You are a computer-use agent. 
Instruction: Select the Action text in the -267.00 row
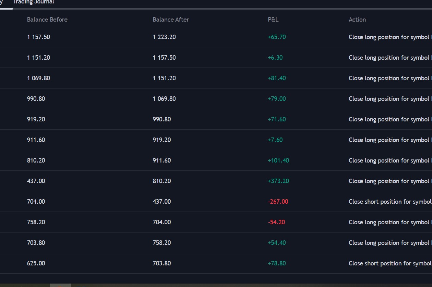(390, 202)
